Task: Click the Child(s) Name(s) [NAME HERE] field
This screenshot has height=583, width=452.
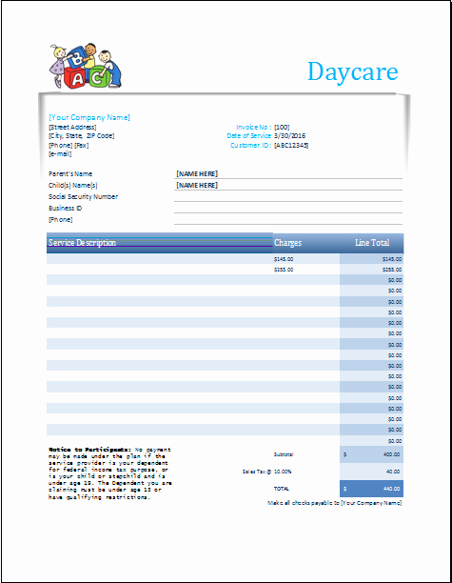Action: pos(288,185)
